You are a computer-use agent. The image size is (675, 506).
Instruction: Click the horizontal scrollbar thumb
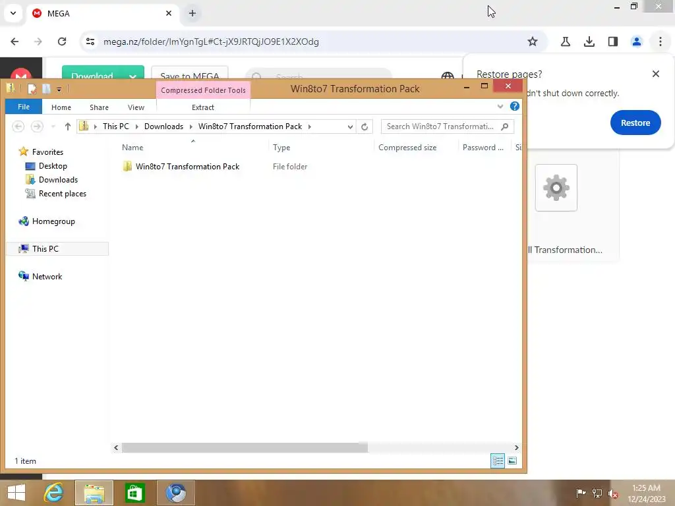(245, 447)
